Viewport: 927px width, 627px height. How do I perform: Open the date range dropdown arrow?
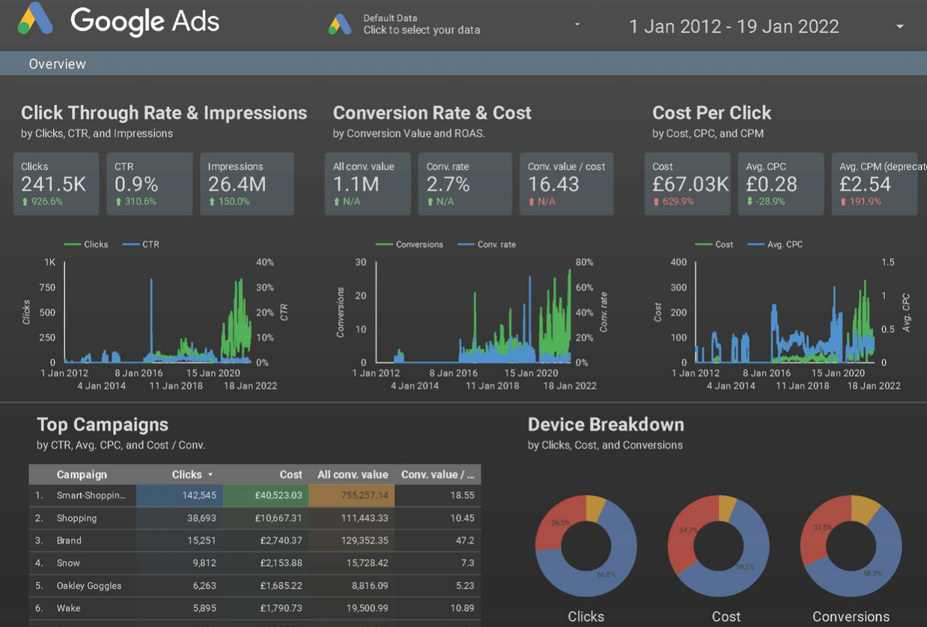tap(899, 27)
